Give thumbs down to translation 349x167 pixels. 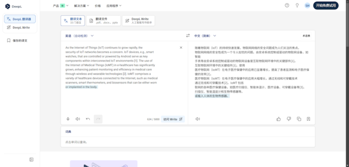click(x=289, y=119)
